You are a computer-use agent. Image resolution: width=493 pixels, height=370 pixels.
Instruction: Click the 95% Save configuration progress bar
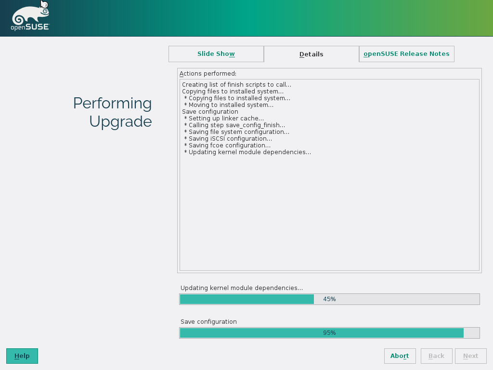(x=329, y=333)
